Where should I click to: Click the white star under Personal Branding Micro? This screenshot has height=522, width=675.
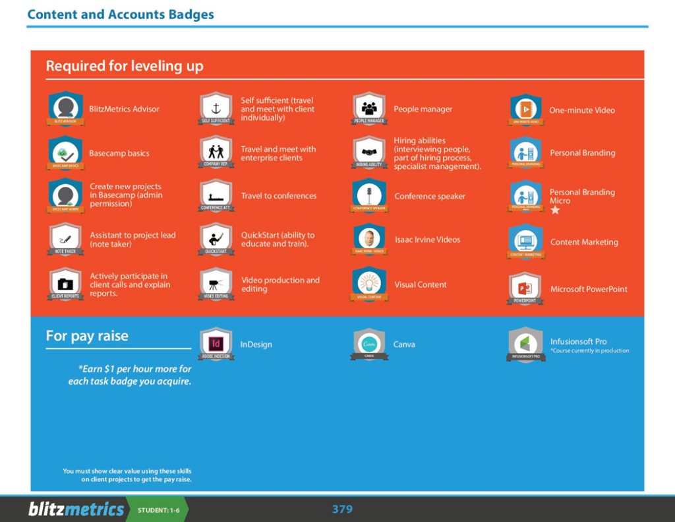[x=555, y=210]
